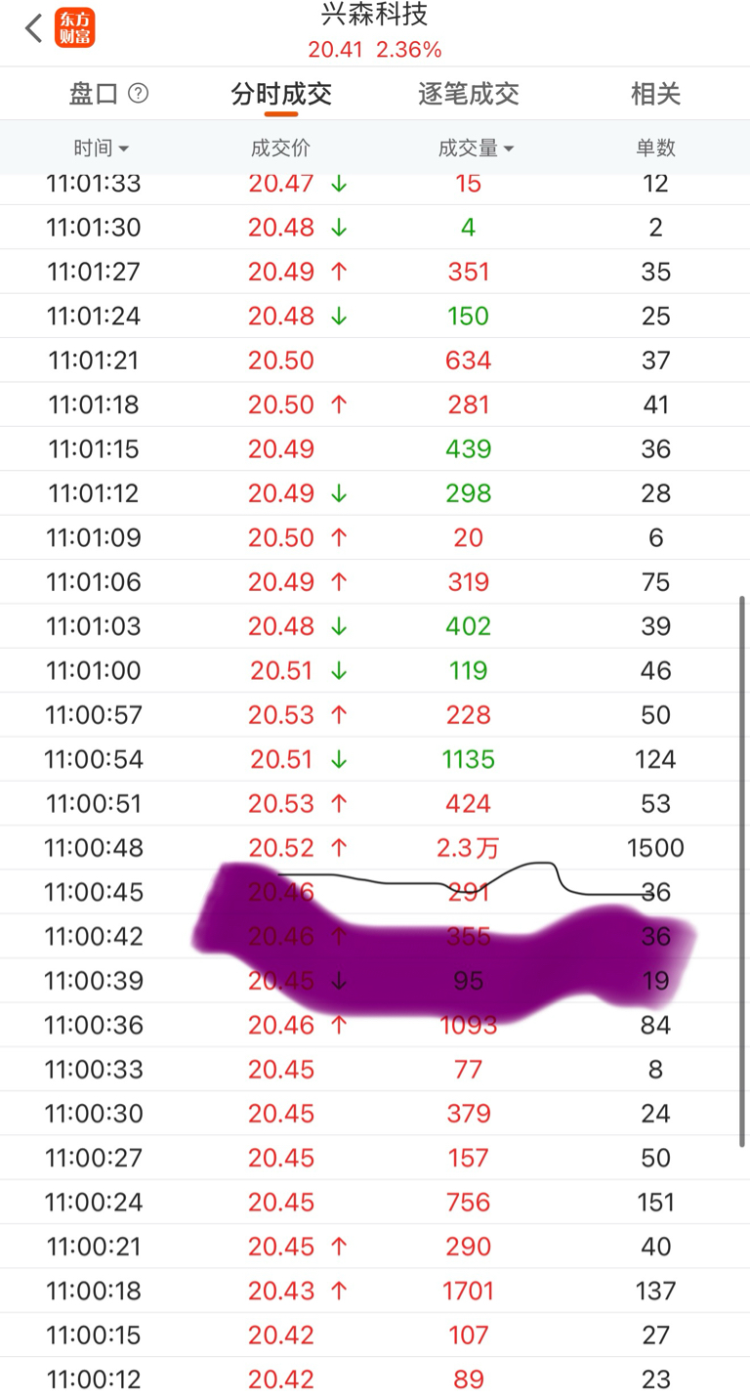
Task: Click the 20.41 2.36% price text
Action: [375, 49]
